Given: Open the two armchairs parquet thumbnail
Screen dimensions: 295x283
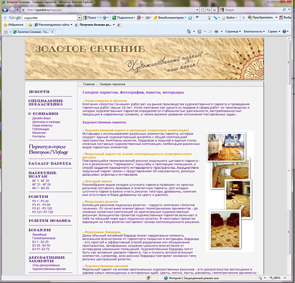Looking at the screenshot, I should point(225,229).
